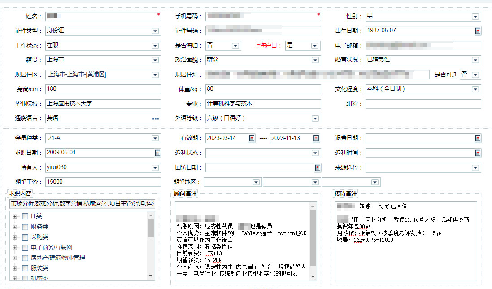Open the 来源途径 dropdown

click(475, 168)
